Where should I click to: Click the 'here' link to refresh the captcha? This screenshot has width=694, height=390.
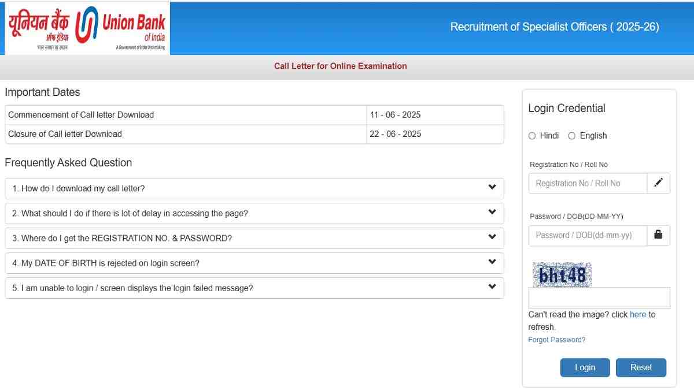coord(637,315)
